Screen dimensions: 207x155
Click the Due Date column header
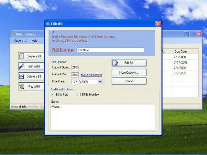tap(185, 52)
